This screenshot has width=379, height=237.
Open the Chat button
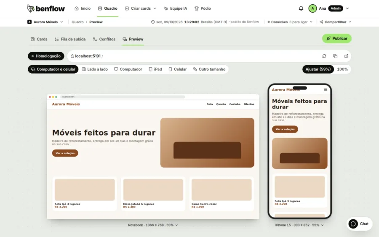pos(360,224)
